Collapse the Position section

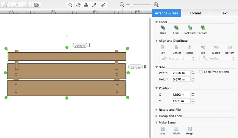[156, 88]
